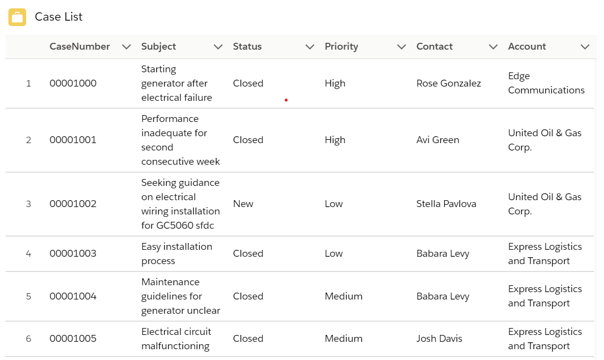Open the Subject column dropdown

218,47
